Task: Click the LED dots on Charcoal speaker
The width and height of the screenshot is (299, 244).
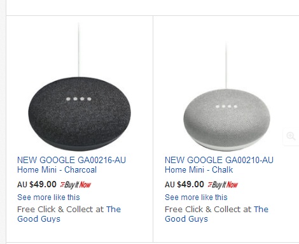Action: pyautogui.click(x=79, y=99)
